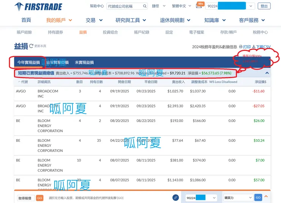Open the account number dropdown at top

click(251, 6)
